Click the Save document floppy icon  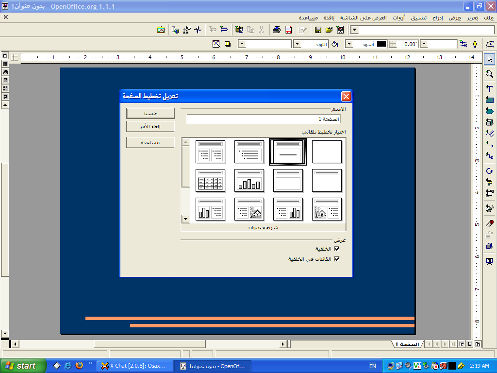point(318,30)
